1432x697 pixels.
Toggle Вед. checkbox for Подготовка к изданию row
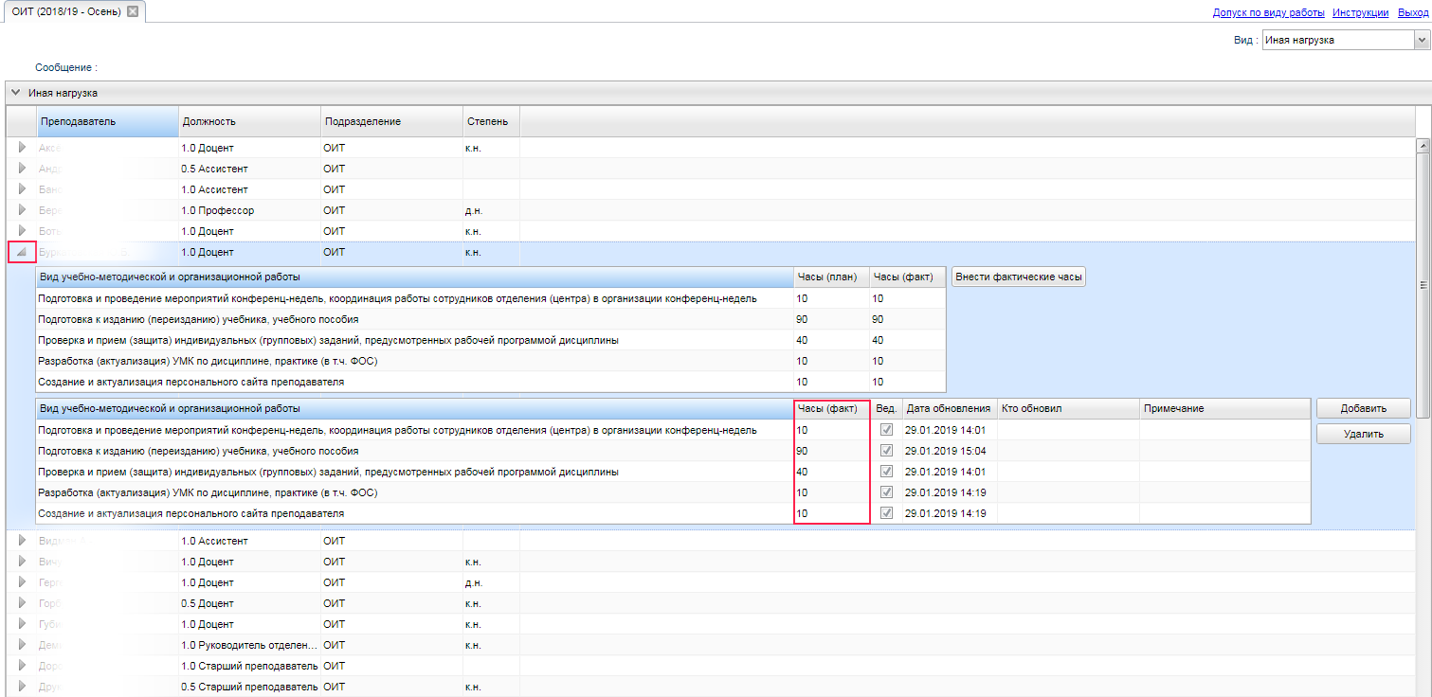tap(886, 450)
